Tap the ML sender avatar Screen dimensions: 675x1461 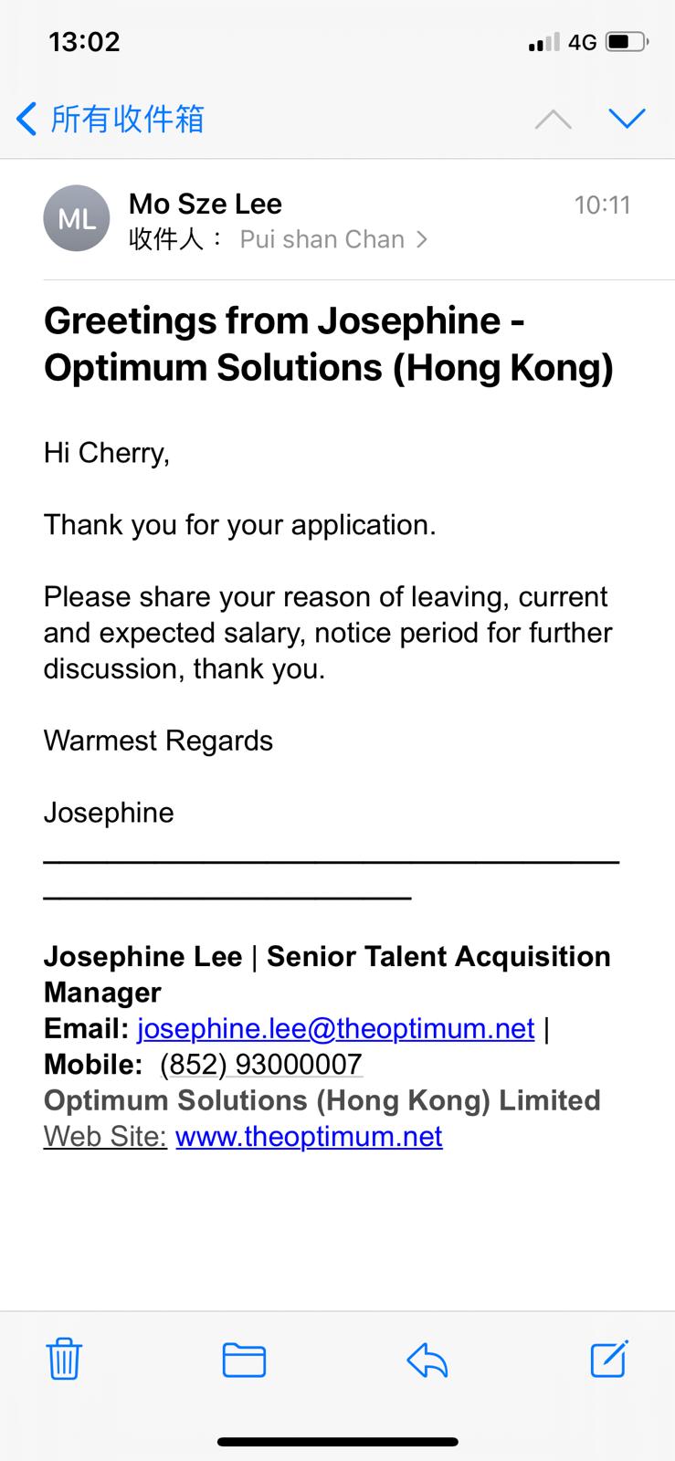[77, 219]
